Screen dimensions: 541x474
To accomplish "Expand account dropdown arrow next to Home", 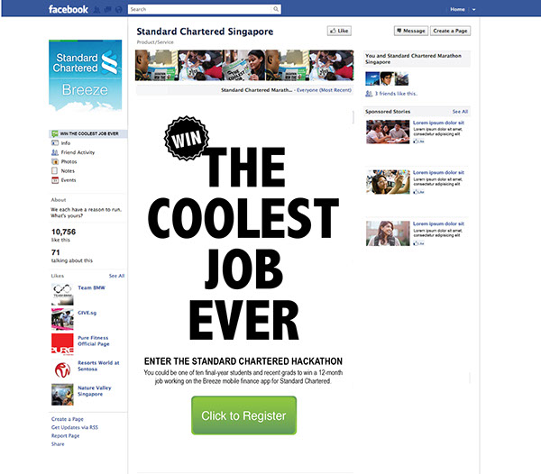I will (x=473, y=10).
